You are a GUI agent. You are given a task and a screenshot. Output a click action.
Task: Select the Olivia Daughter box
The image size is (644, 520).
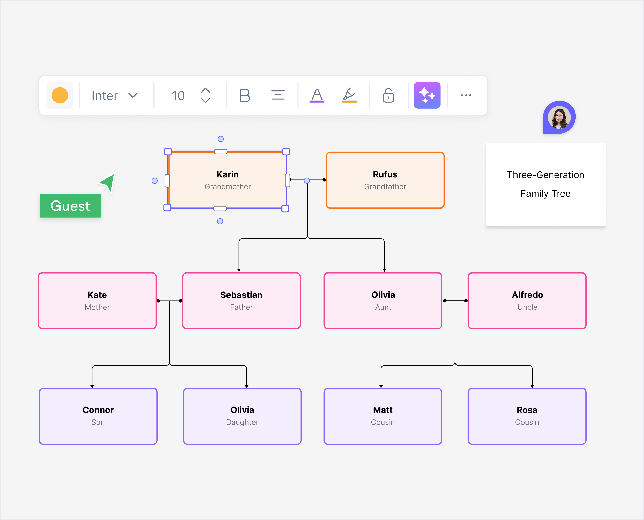tap(242, 416)
